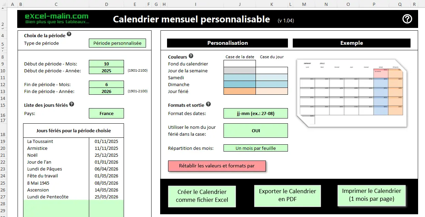The height and width of the screenshot is (217, 425).
Task: Select Samedi date cell color swatch
Action: tap(240, 77)
